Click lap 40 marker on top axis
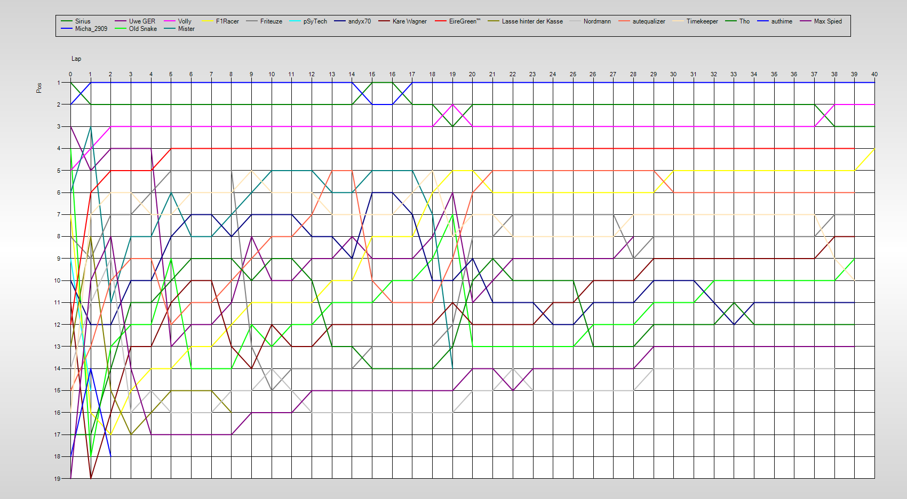Image resolution: width=907 pixels, height=499 pixels. (874, 74)
